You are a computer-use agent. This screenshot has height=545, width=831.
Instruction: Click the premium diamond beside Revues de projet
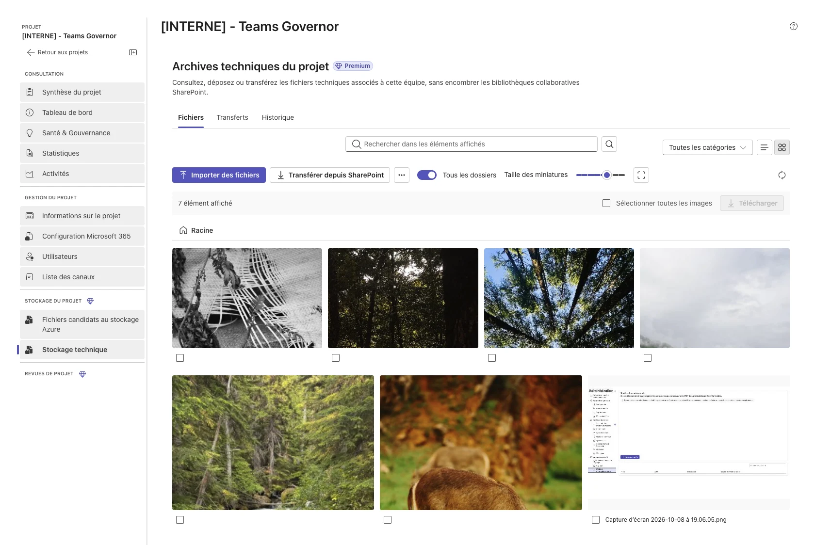pos(82,374)
